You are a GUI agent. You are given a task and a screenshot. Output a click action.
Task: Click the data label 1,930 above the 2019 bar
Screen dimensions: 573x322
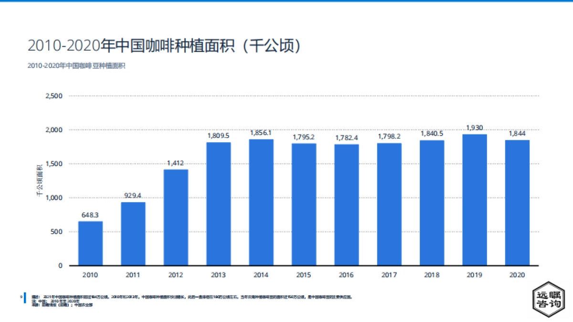(x=475, y=128)
